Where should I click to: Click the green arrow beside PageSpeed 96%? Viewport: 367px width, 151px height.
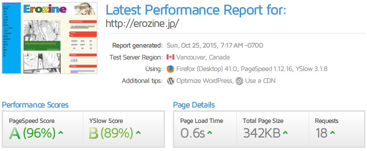click(61, 133)
